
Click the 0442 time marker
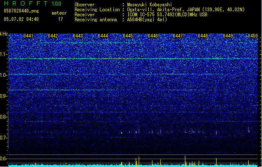click(53, 36)
